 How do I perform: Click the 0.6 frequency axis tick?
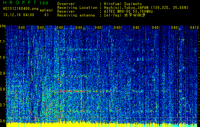pyautogui.click(x=3, y=121)
